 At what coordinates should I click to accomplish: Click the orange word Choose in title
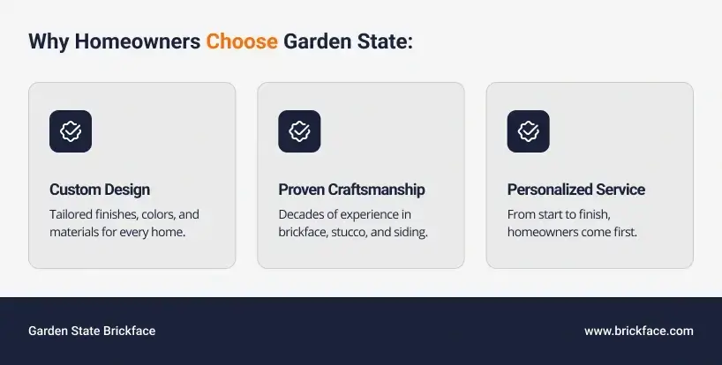[242, 41]
